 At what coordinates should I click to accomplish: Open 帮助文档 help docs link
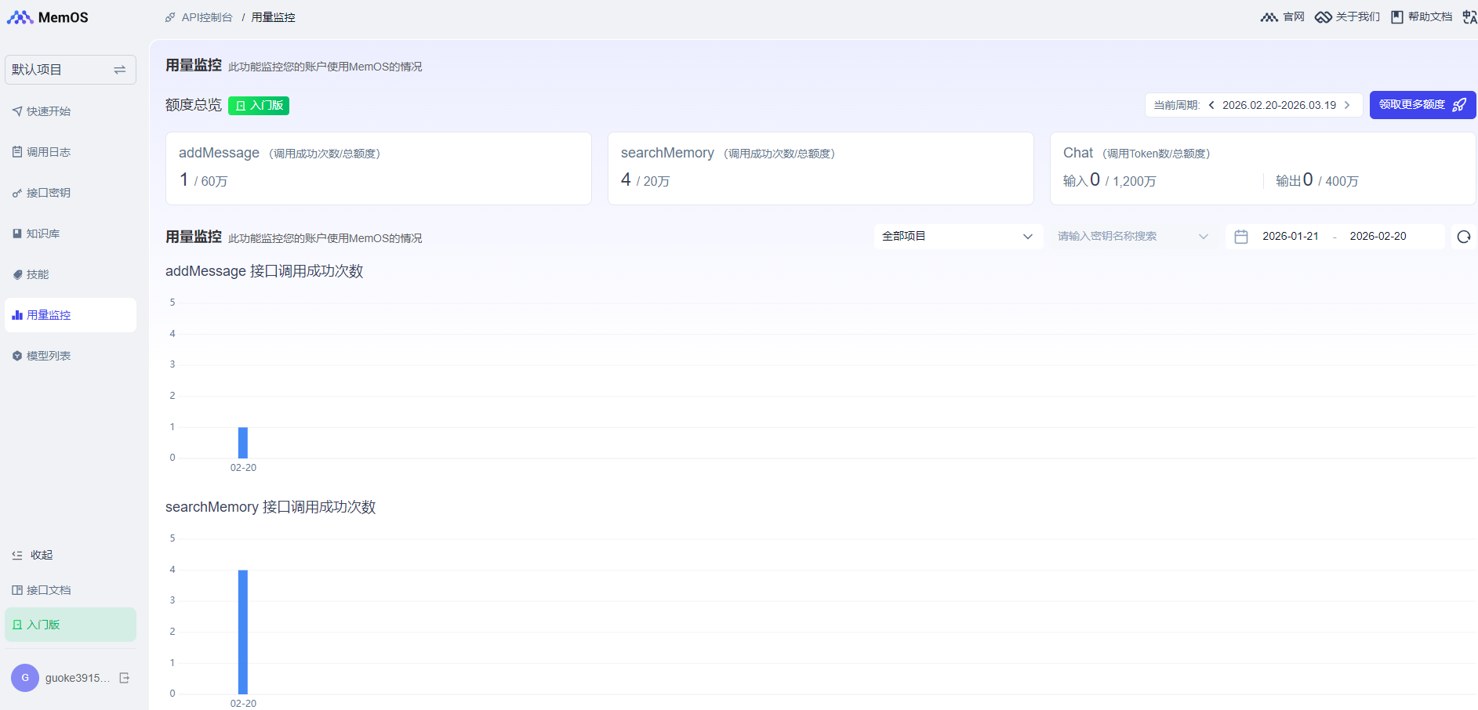click(1422, 17)
